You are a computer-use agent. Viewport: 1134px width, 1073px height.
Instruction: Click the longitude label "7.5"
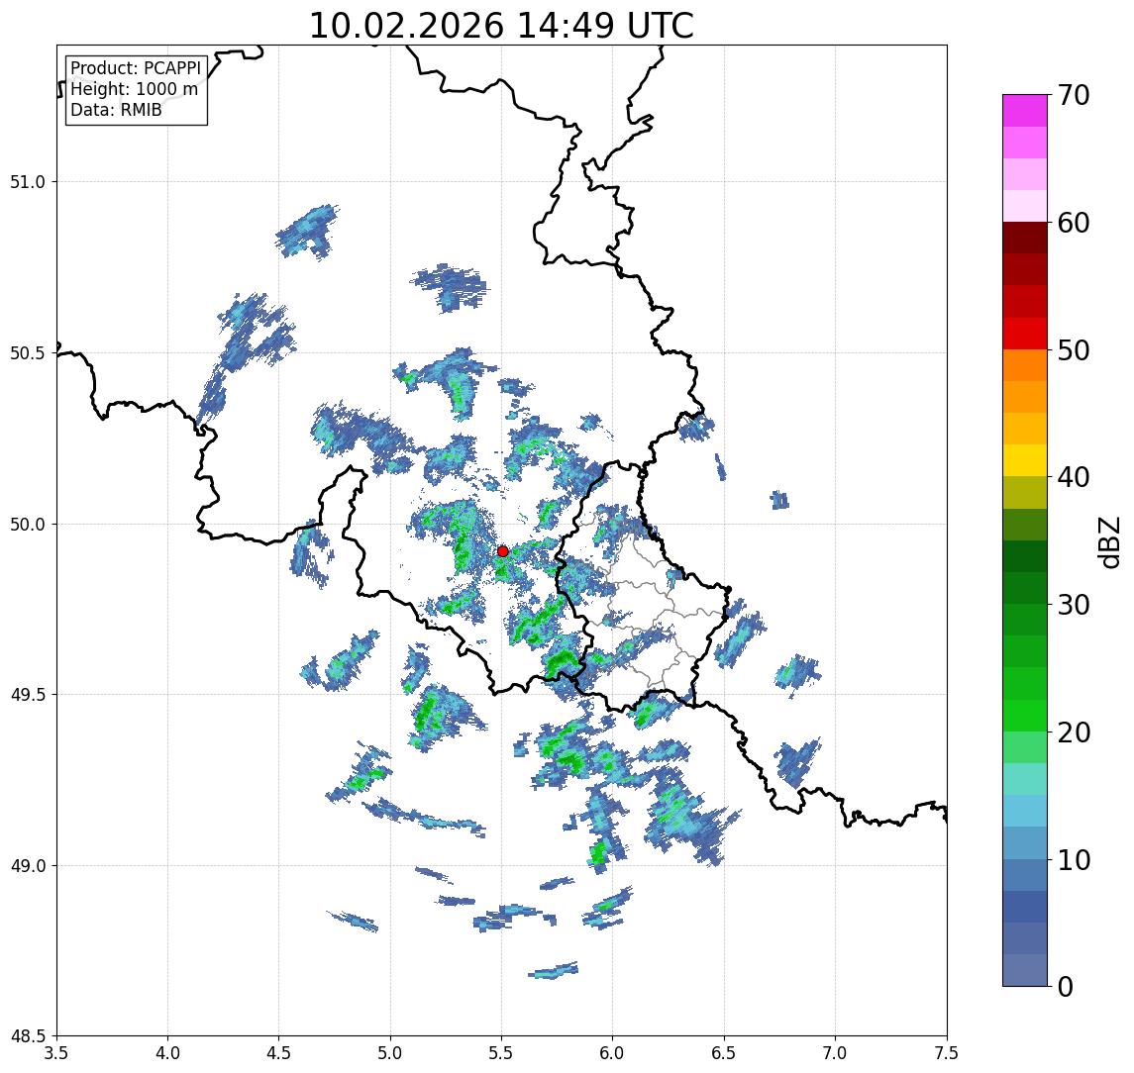[947, 1053]
